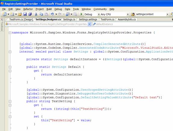
Task: Open the Toolbox side panel
Action: coord(2,24)
